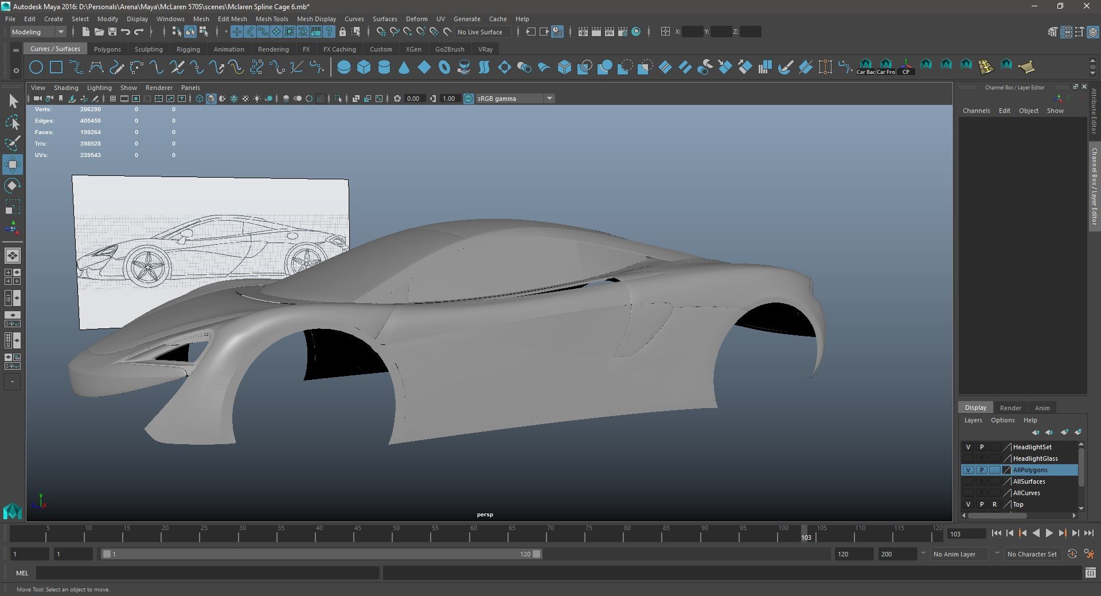Enable visibility for the AllSurfaces layer
The image size is (1101, 596).
click(x=969, y=481)
